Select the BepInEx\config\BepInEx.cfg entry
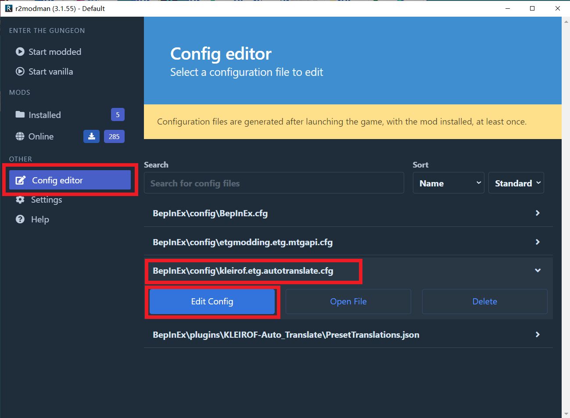The image size is (570, 418). coord(210,213)
